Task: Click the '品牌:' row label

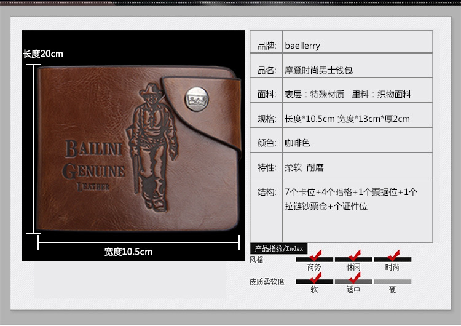Action: click(x=267, y=46)
